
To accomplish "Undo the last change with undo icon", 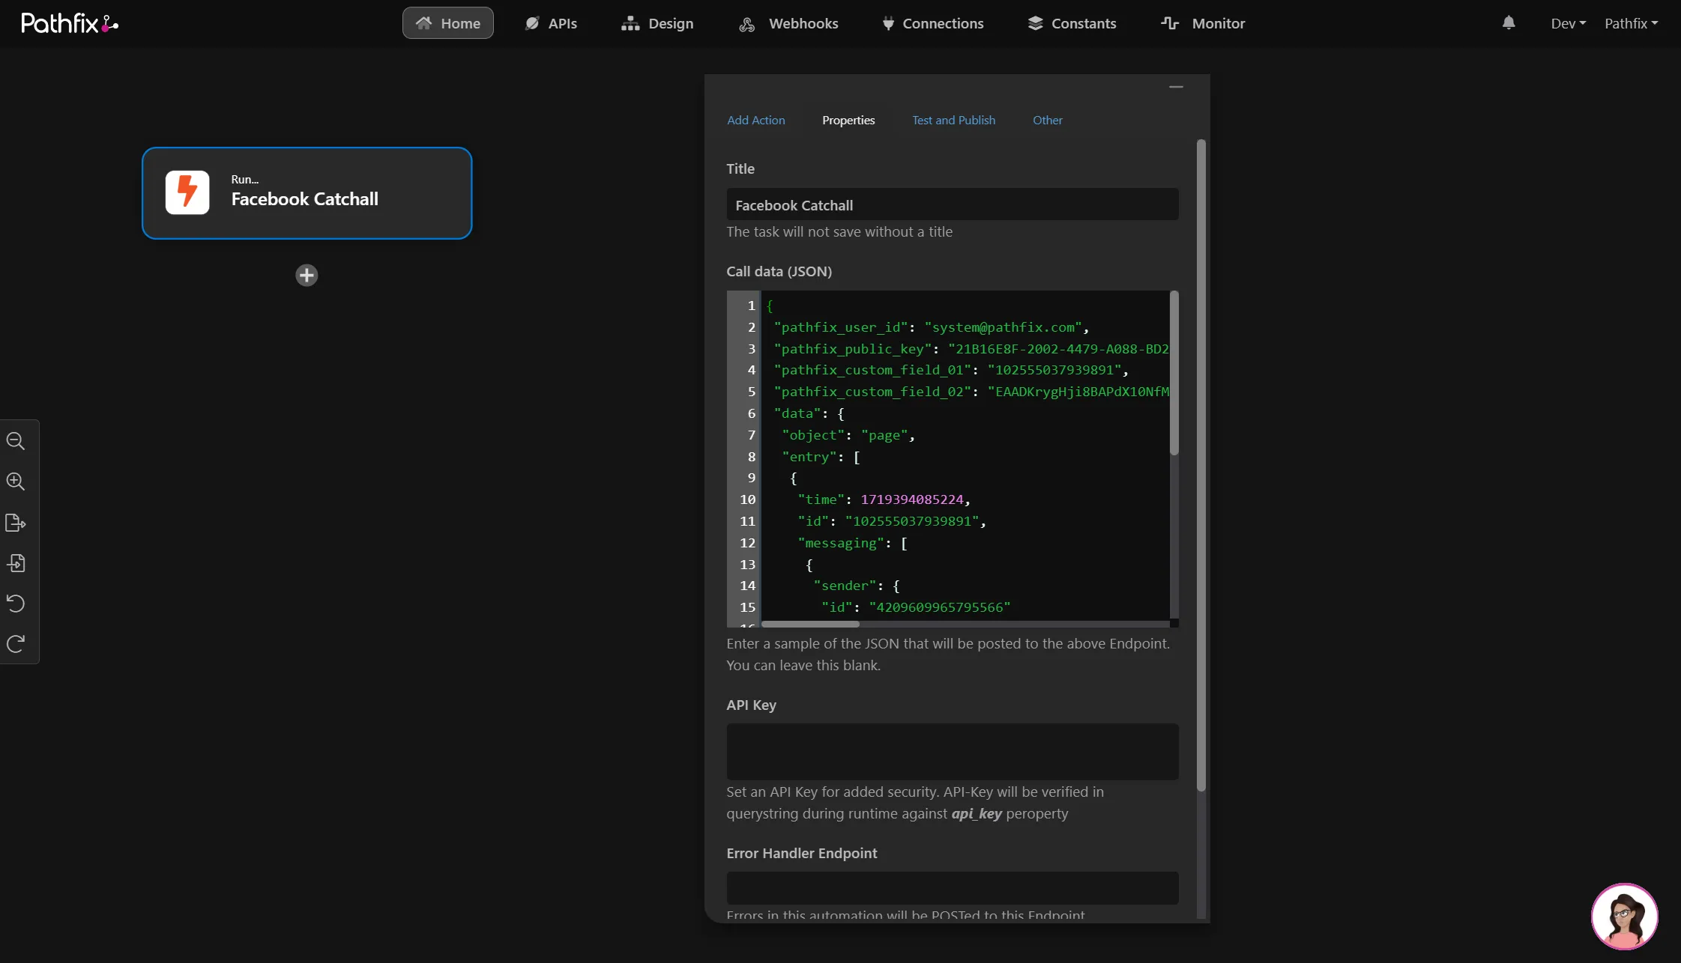I will tap(16, 604).
